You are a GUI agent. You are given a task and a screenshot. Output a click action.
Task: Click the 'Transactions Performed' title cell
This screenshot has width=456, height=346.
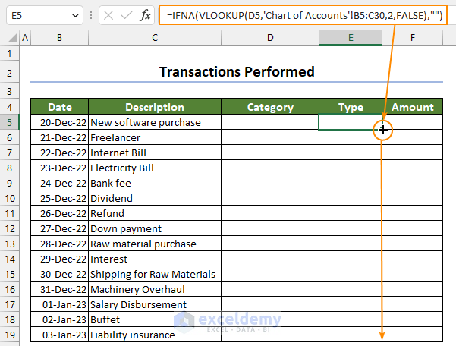(x=237, y=72)
